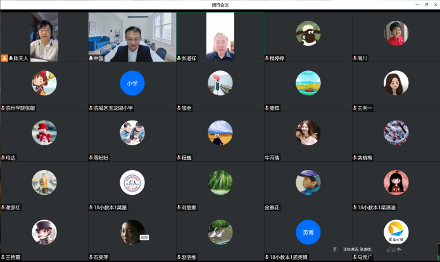Click the blue 小学 avatar circle

[x=132, y=82]
